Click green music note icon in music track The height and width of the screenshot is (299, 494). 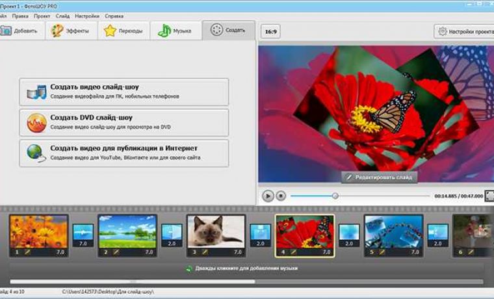[188, 268]
